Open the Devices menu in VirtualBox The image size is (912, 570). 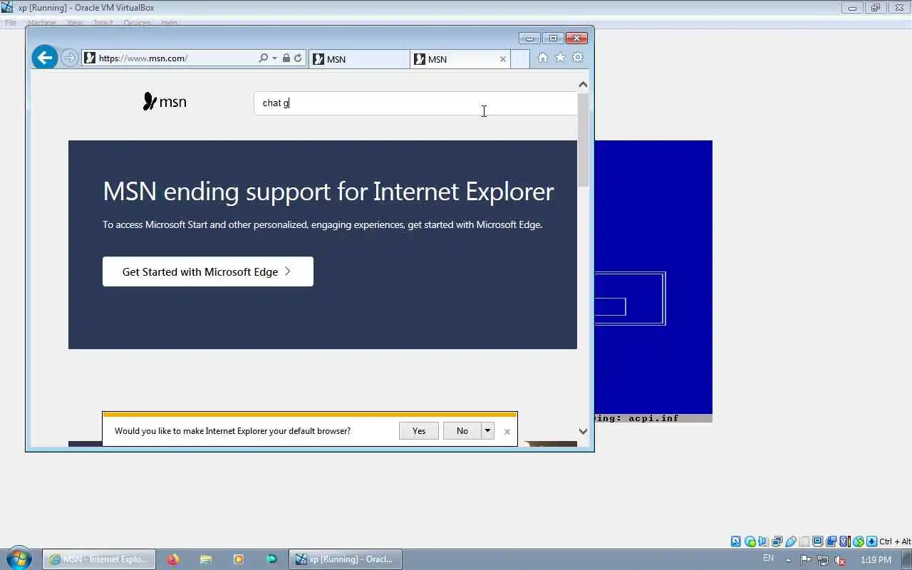[x=137, y=23]
